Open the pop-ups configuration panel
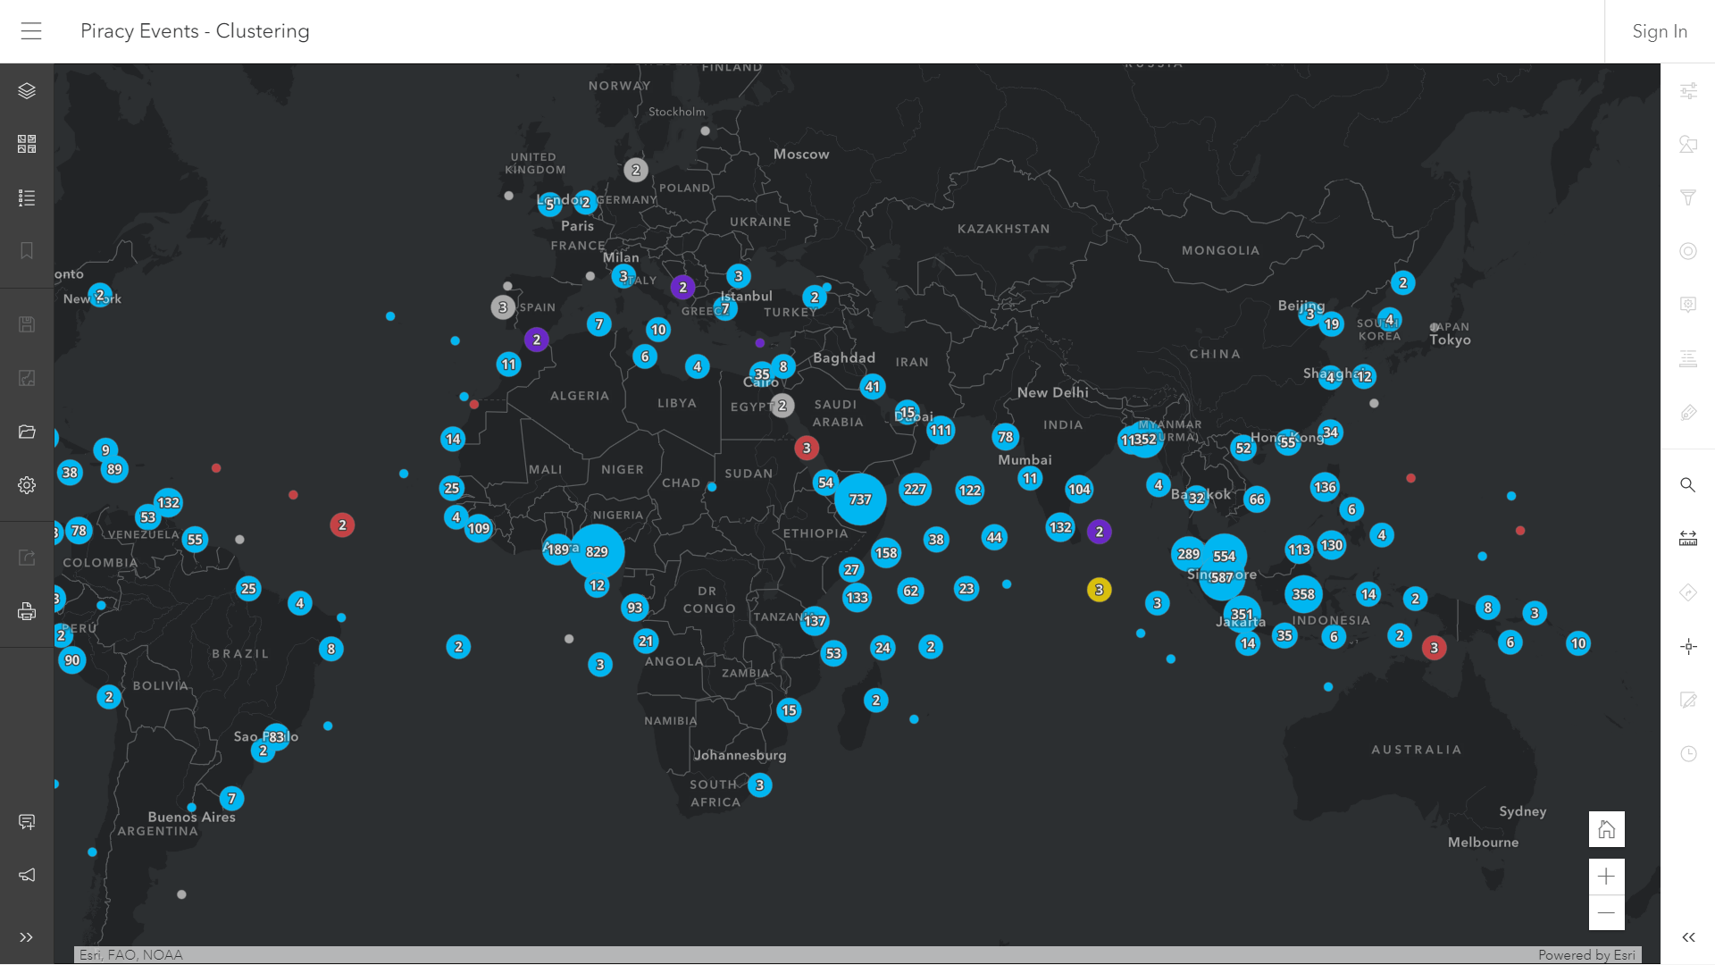The width and height of the screenshot is (1715, 965). (x=1688, y=305)
